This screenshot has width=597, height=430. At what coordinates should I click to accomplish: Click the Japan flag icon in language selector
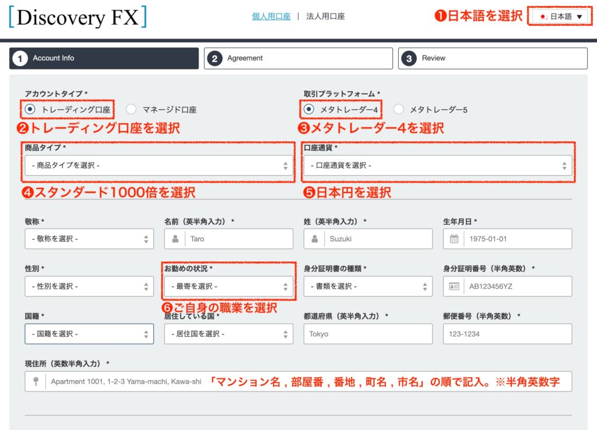[543, 17]
